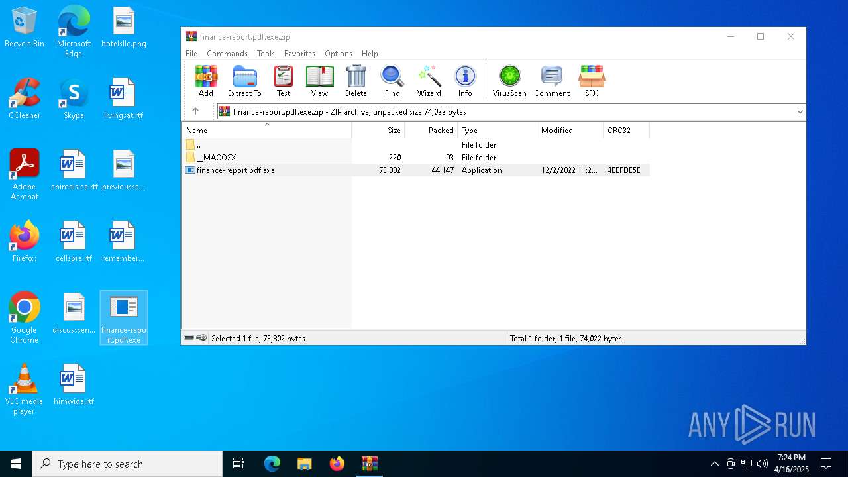Go up one folder level arrow
The width and height of the screenshot is (848, 477).
pyautogui.click(x=195, y=111)
